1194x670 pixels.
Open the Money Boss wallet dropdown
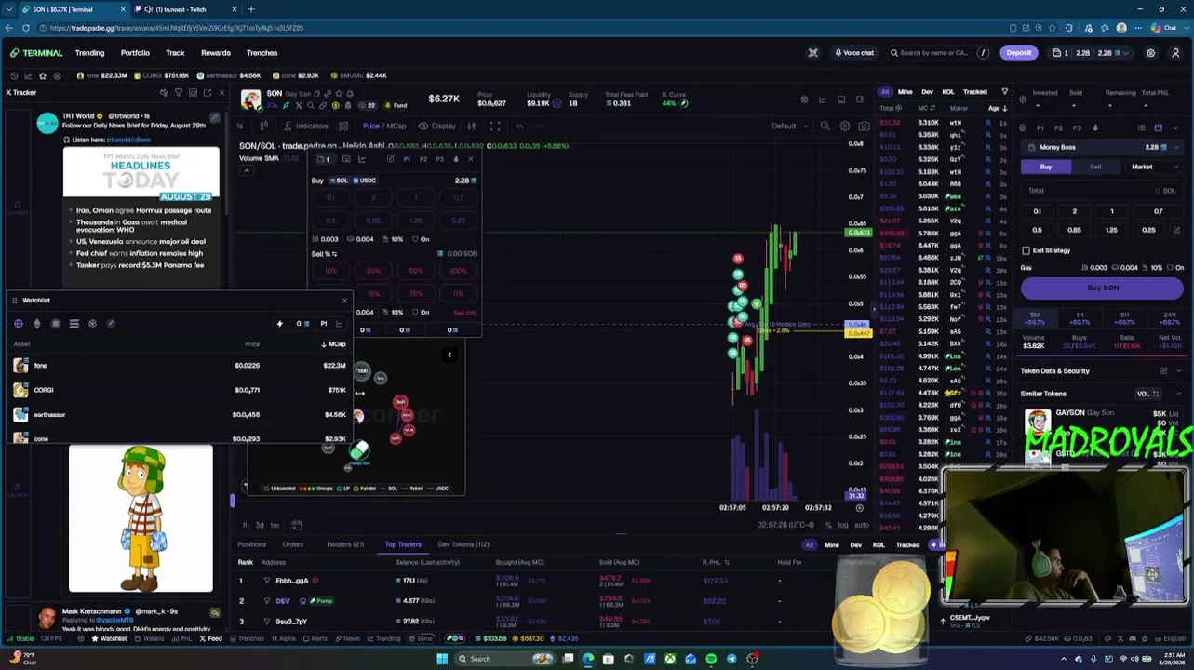pos(1101,147)
